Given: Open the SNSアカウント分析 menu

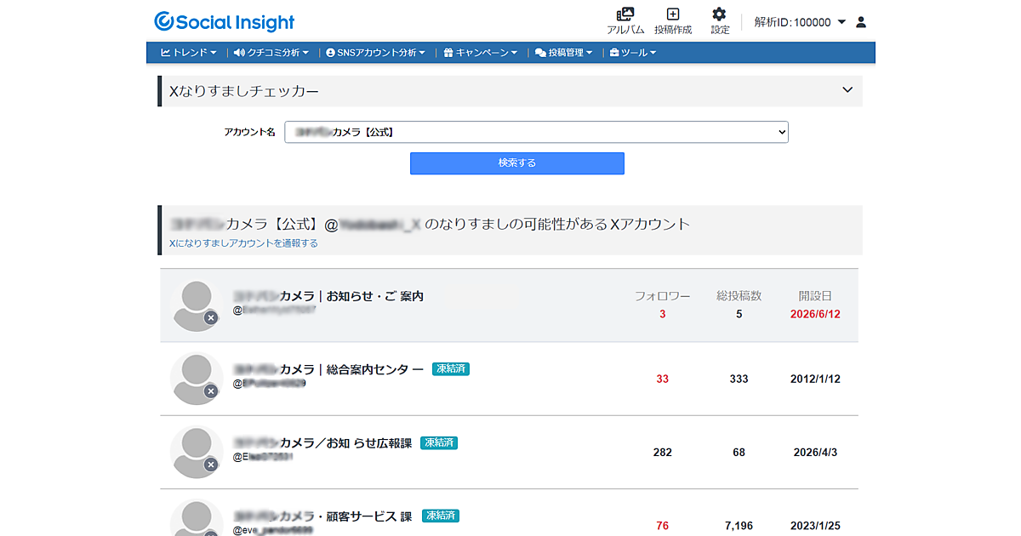Looking at the screenshot, I should [375, 53].
